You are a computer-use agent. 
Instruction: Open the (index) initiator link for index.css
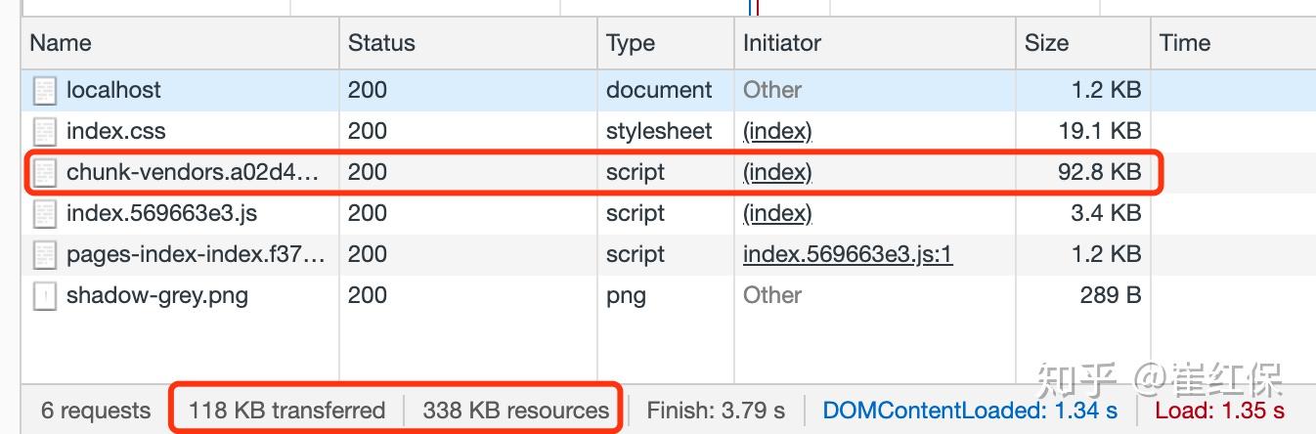[x=777, y=131]
